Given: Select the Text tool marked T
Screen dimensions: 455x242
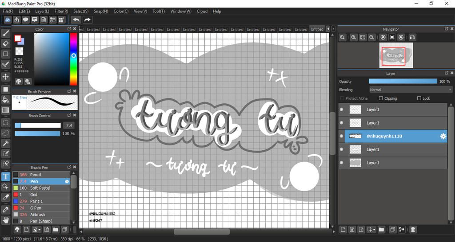Looking at the screenshot, I should pyautogui.click(x=5, y=176).
